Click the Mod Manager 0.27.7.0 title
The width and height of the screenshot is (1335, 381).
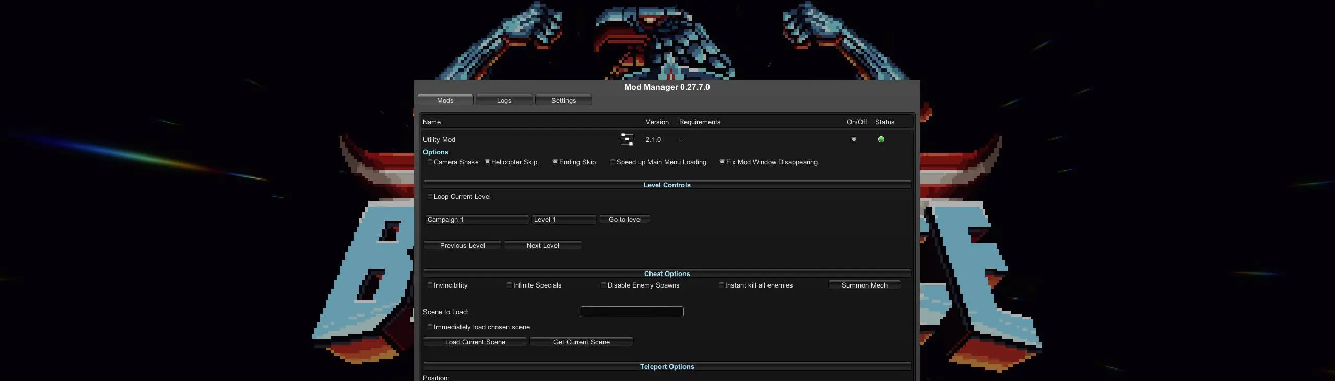[667, 87]
